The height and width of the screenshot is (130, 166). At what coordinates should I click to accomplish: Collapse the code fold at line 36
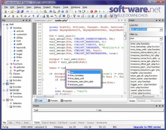[x=42, y=74]
